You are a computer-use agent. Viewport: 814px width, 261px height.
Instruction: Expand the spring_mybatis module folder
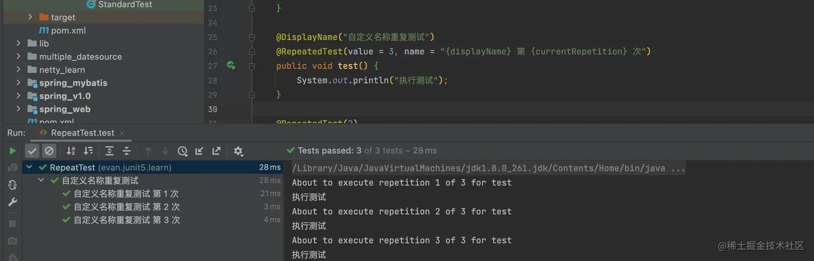(18, 83)
